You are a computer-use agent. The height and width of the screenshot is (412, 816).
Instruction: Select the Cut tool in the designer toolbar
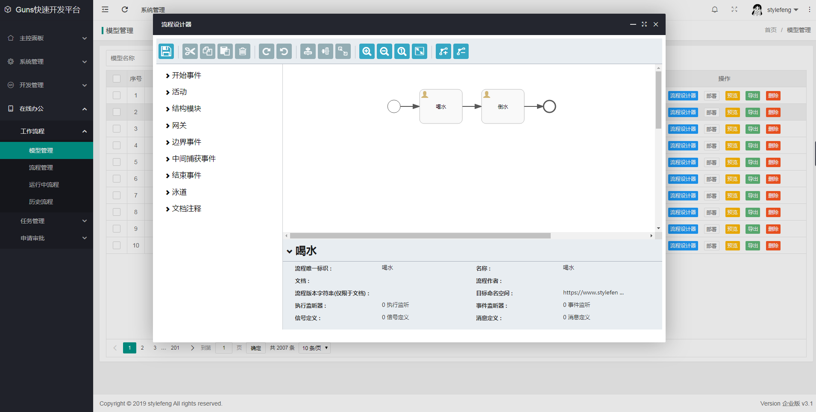pyautogui.click(x=190, y=51)
